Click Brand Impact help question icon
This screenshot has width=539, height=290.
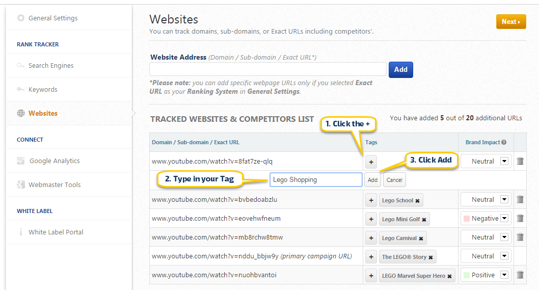coord(504,143)
